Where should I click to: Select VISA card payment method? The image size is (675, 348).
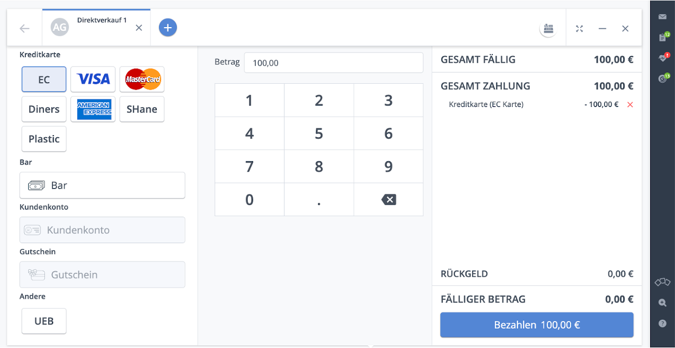point(93,79)
